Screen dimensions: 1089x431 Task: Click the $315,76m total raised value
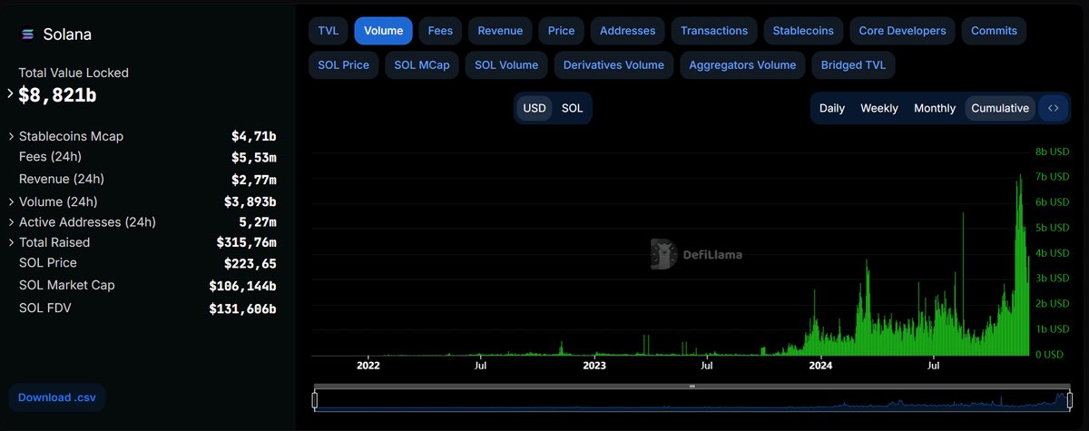246,242
